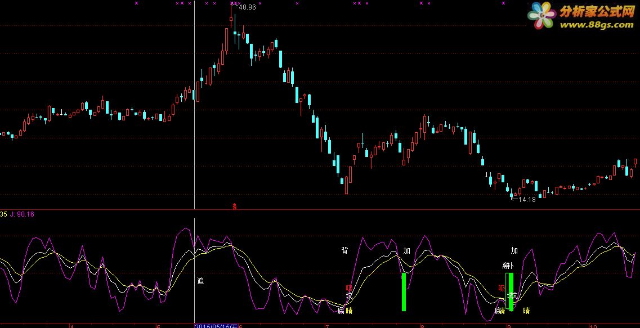Image resolution: width=640 pixels, height=328 pixels.
Task: Click month 7 on the time axis
Action: pos(326,326)
